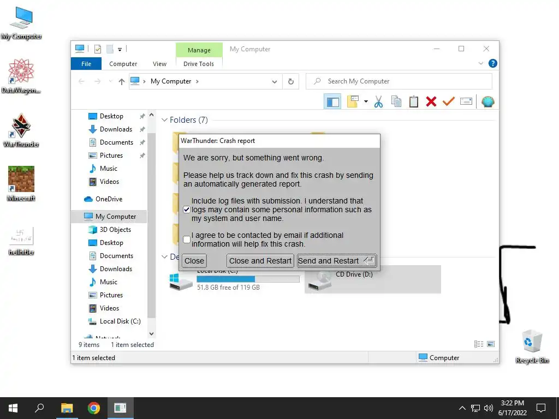559x419 pixels.
Task: Select the WarThunder desktop icon
Action: pyautogui.click(x=21, y=130)
